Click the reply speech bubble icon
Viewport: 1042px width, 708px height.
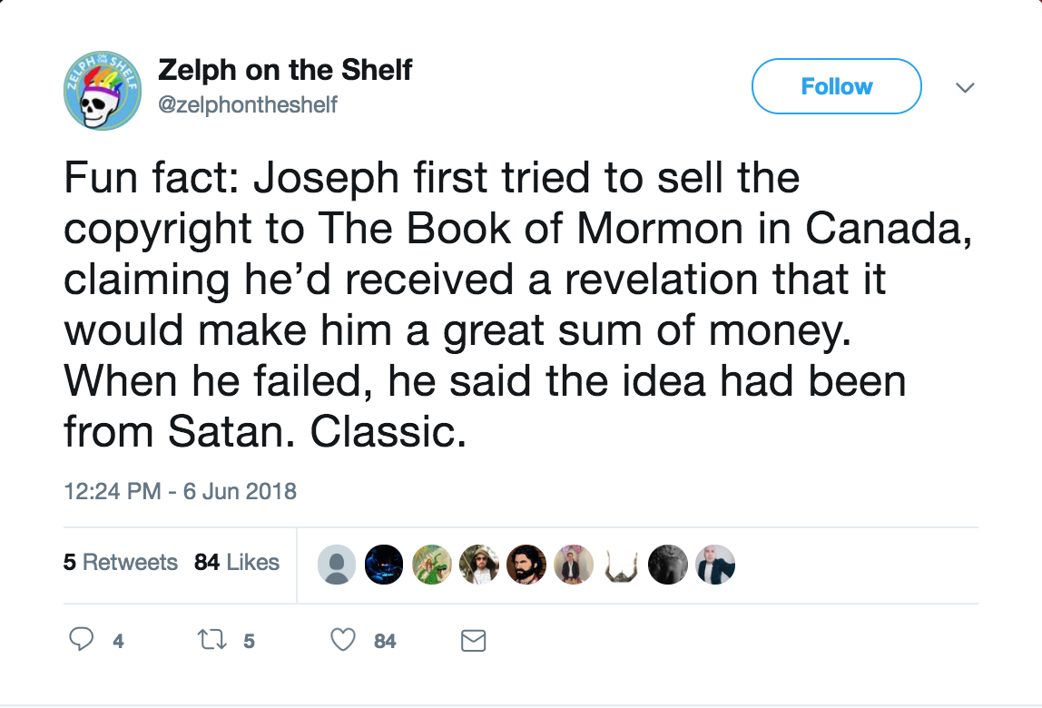(81, 640)
